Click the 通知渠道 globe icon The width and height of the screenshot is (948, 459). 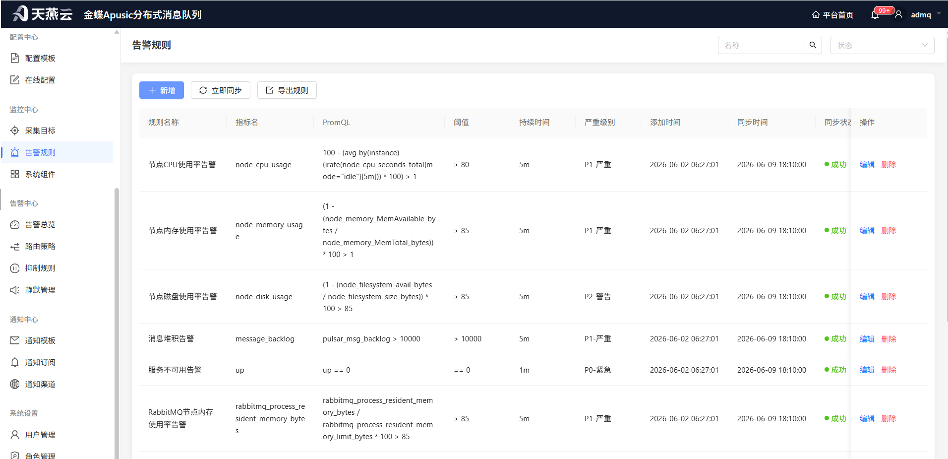15,384
